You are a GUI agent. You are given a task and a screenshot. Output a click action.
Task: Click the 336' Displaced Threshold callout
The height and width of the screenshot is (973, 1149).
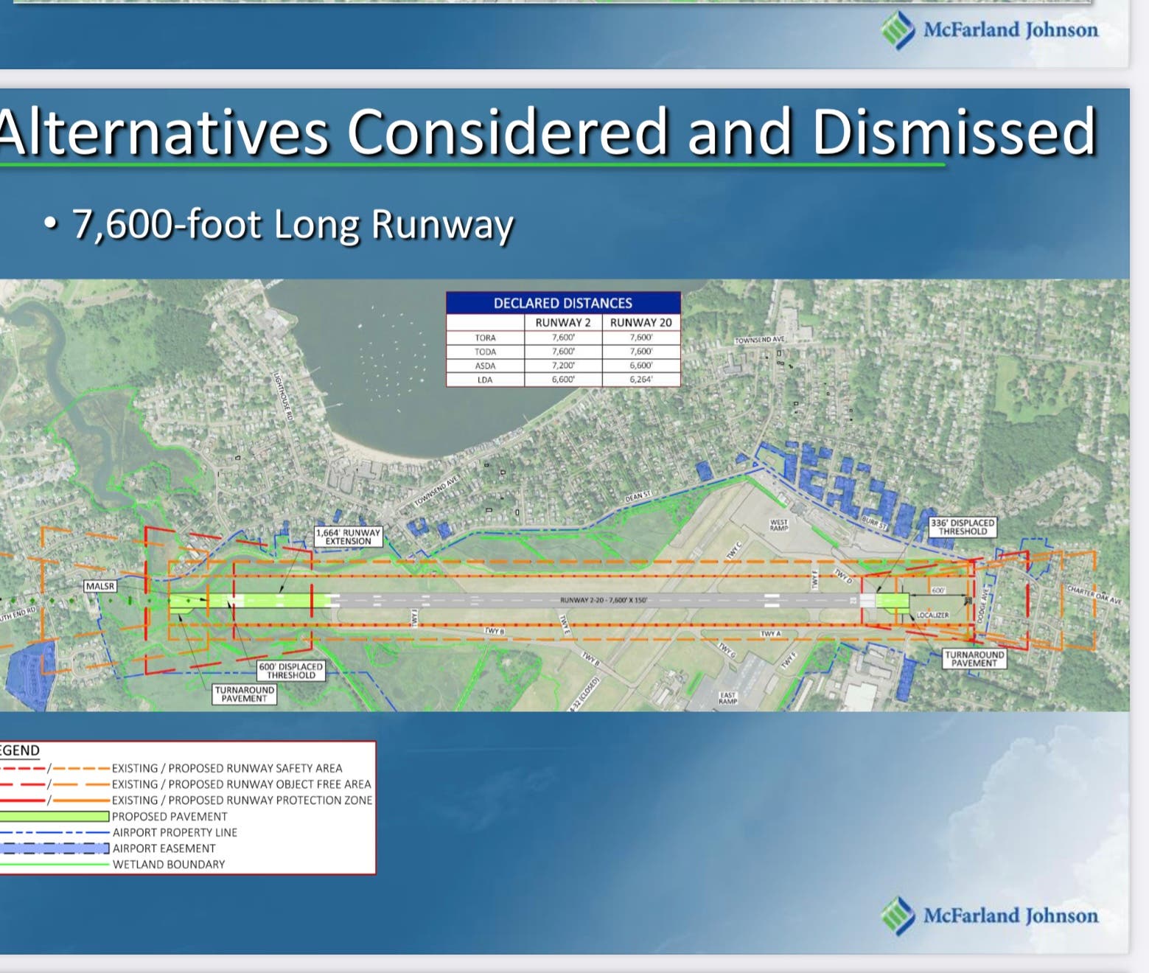tap(963, 526)
